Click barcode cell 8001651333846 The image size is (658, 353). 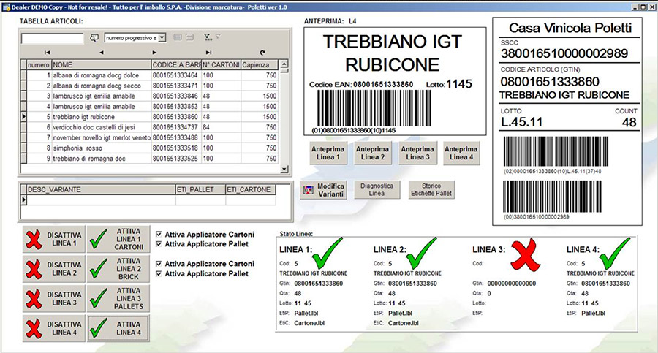[x=176, y=96]
